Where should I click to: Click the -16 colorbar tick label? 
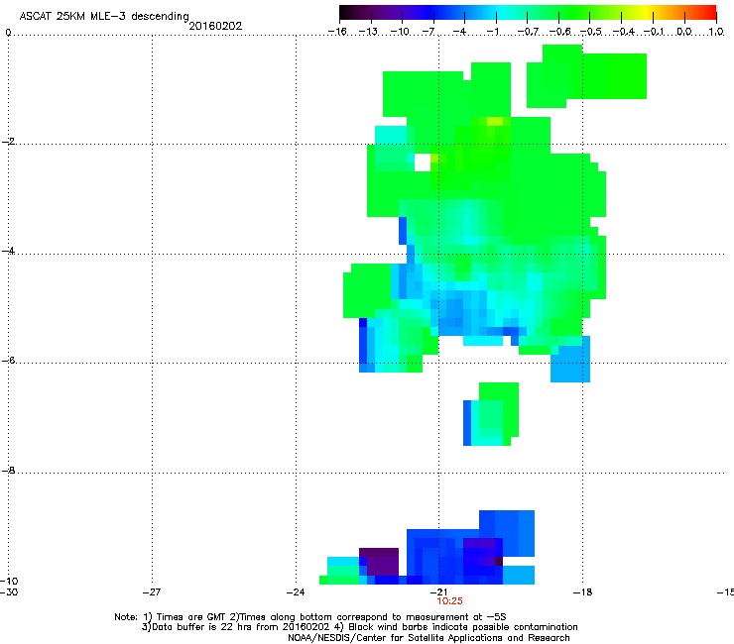click(337, 32)
